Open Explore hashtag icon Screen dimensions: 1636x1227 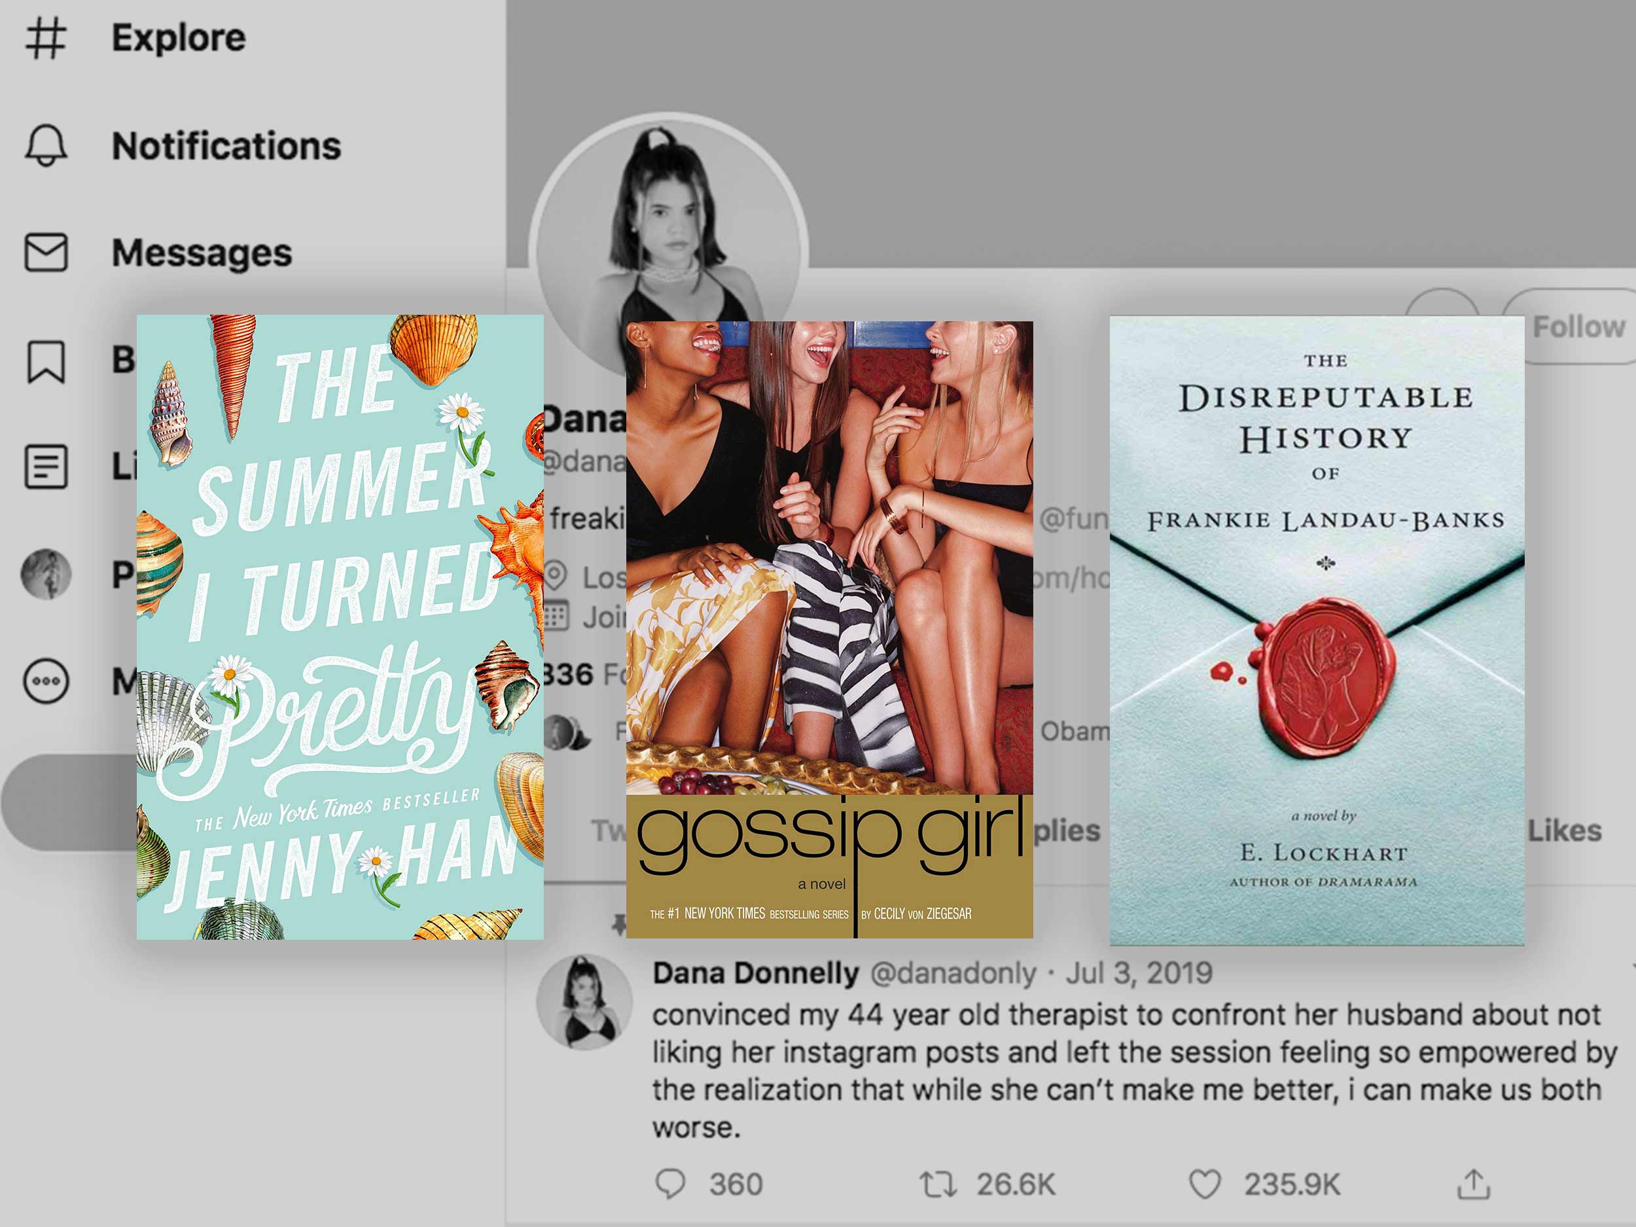click(x=46, y=38)
